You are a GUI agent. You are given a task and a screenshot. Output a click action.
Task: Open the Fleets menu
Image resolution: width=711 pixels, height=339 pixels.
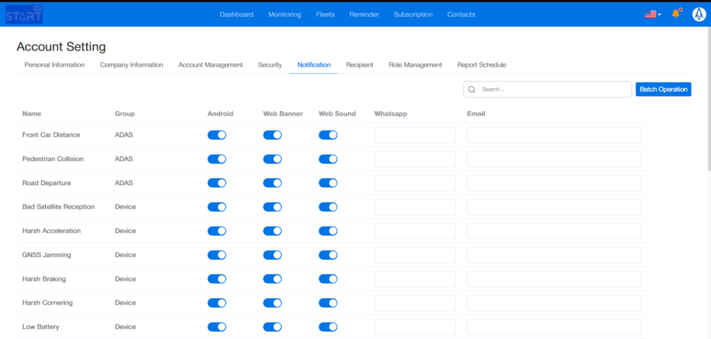[325, 15]
